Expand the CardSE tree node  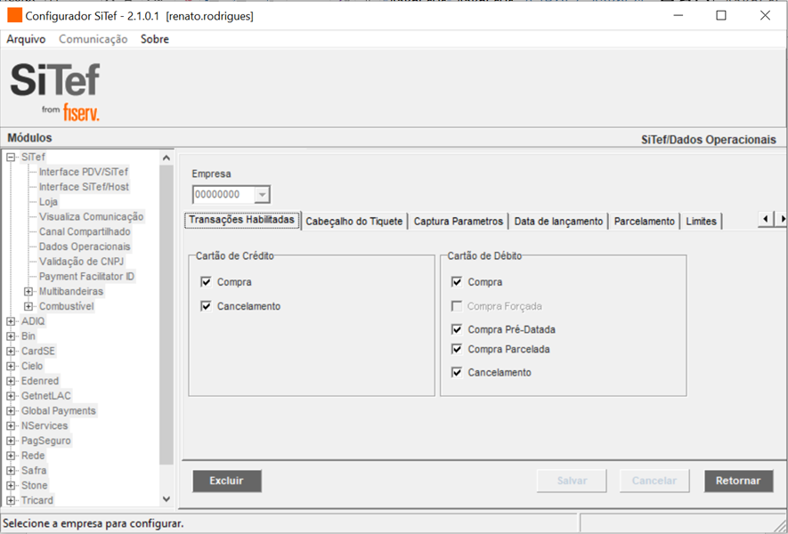pos(11,352)
